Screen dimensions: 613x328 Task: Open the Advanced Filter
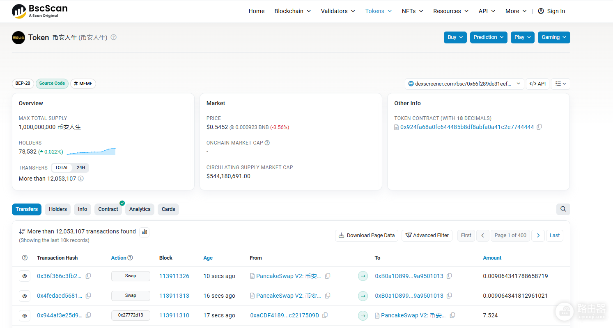pyautogui.click(x=427, y=235)
